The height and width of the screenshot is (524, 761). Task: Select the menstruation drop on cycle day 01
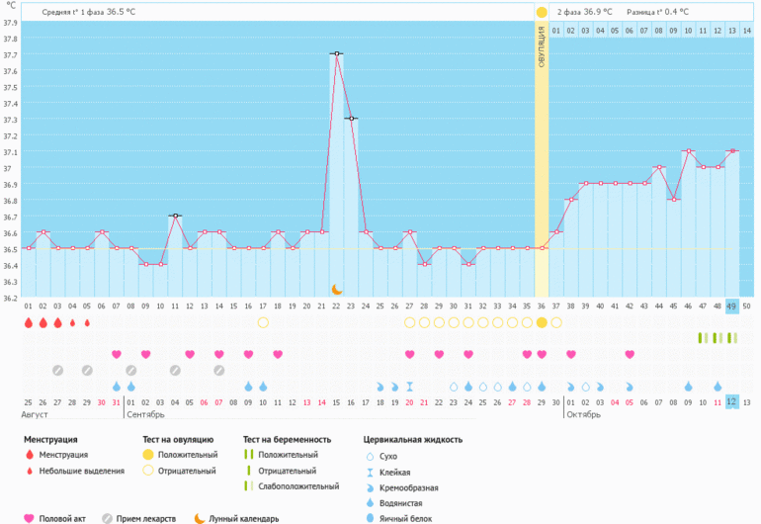tap(29, 322)
